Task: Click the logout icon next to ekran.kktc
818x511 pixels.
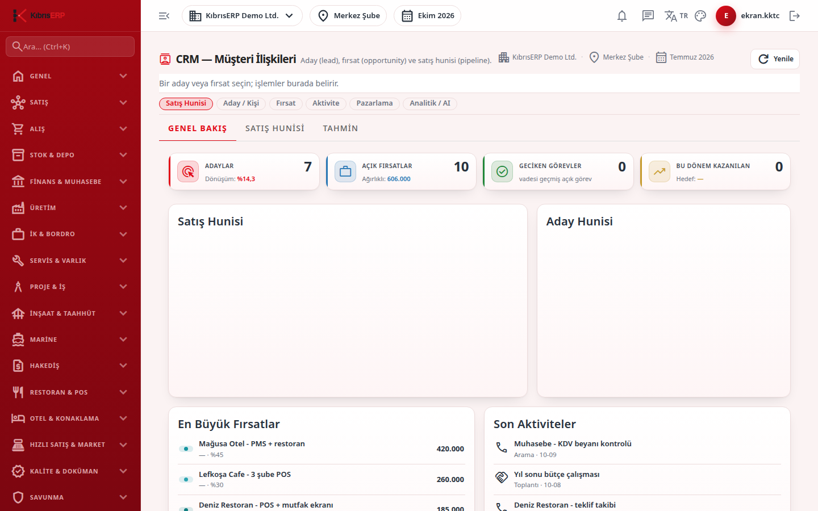Action: tap(795, 16)
